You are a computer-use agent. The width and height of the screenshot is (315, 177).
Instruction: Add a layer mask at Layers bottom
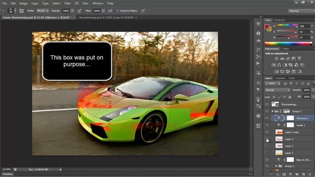click(284, 175)
